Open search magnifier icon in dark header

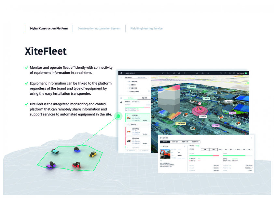(x=226, y=73)
